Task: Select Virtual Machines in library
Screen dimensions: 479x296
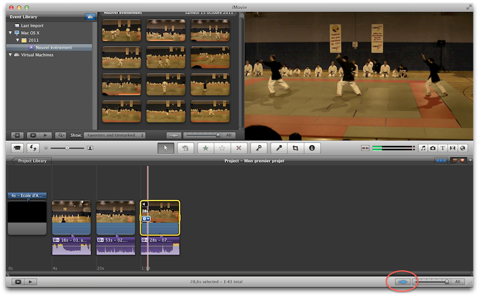Action: tap(37, 55)
